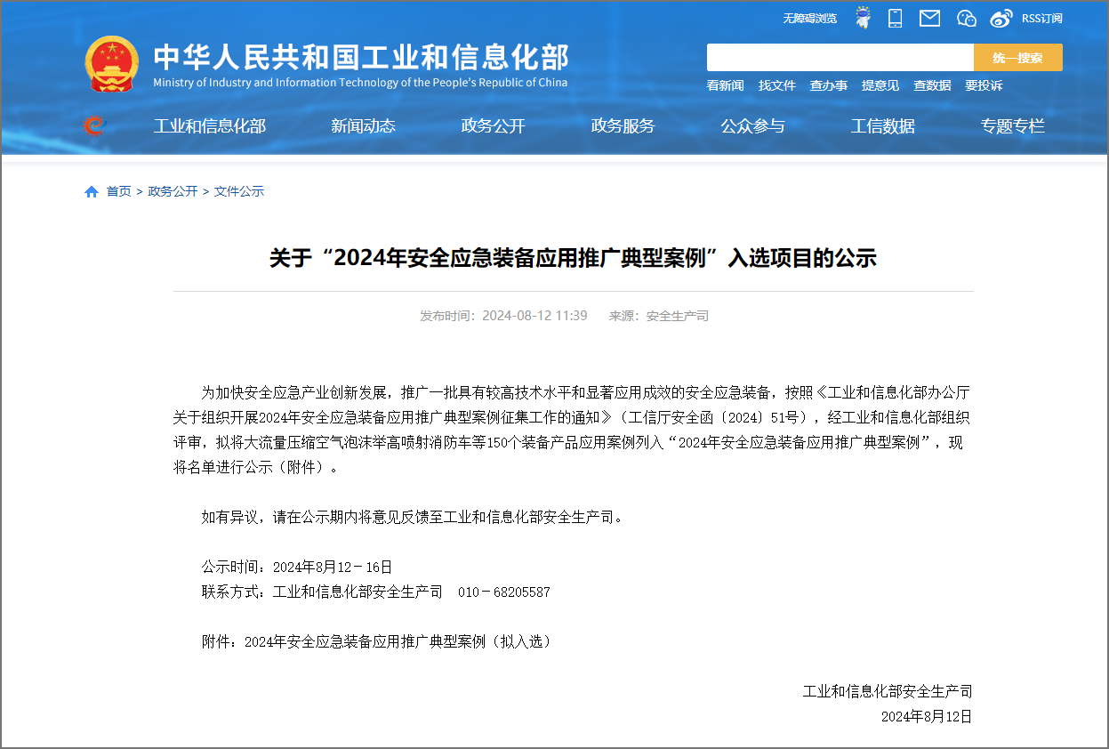The height and width of the screenshot is (749, 1109).
Task: Click the red gear icon beside the navigation bar
Action: [x=93, y=125]
